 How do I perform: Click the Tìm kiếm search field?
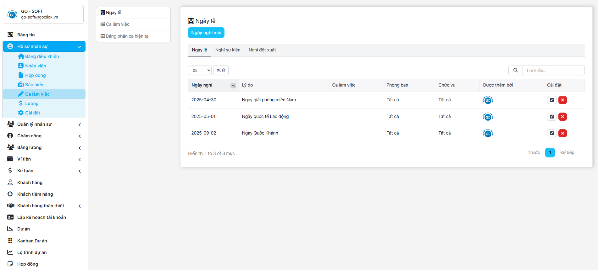tap(553, 70)
